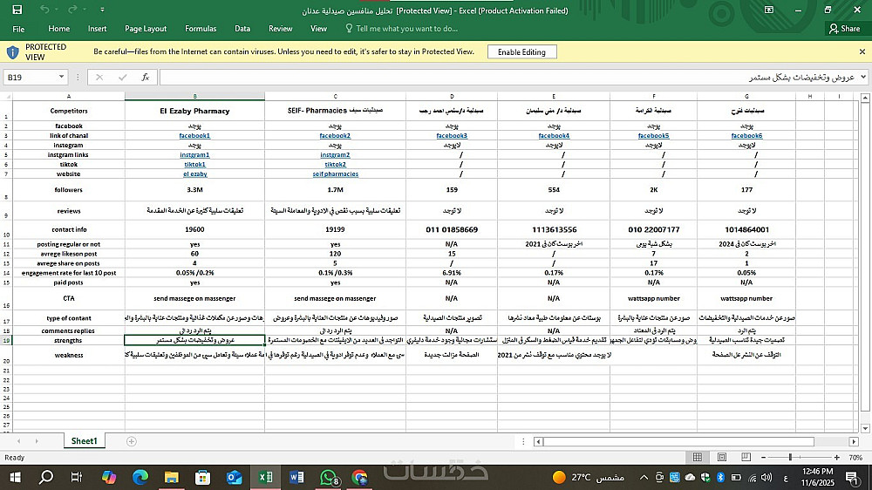This screenshot has height=490, width=872.
Task: Open the Formulas tab
Action: click(x=201, y=29)
